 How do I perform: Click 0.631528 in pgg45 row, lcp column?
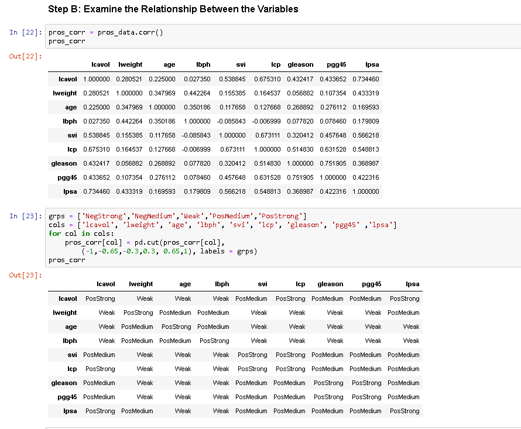[x=268, y=177]
